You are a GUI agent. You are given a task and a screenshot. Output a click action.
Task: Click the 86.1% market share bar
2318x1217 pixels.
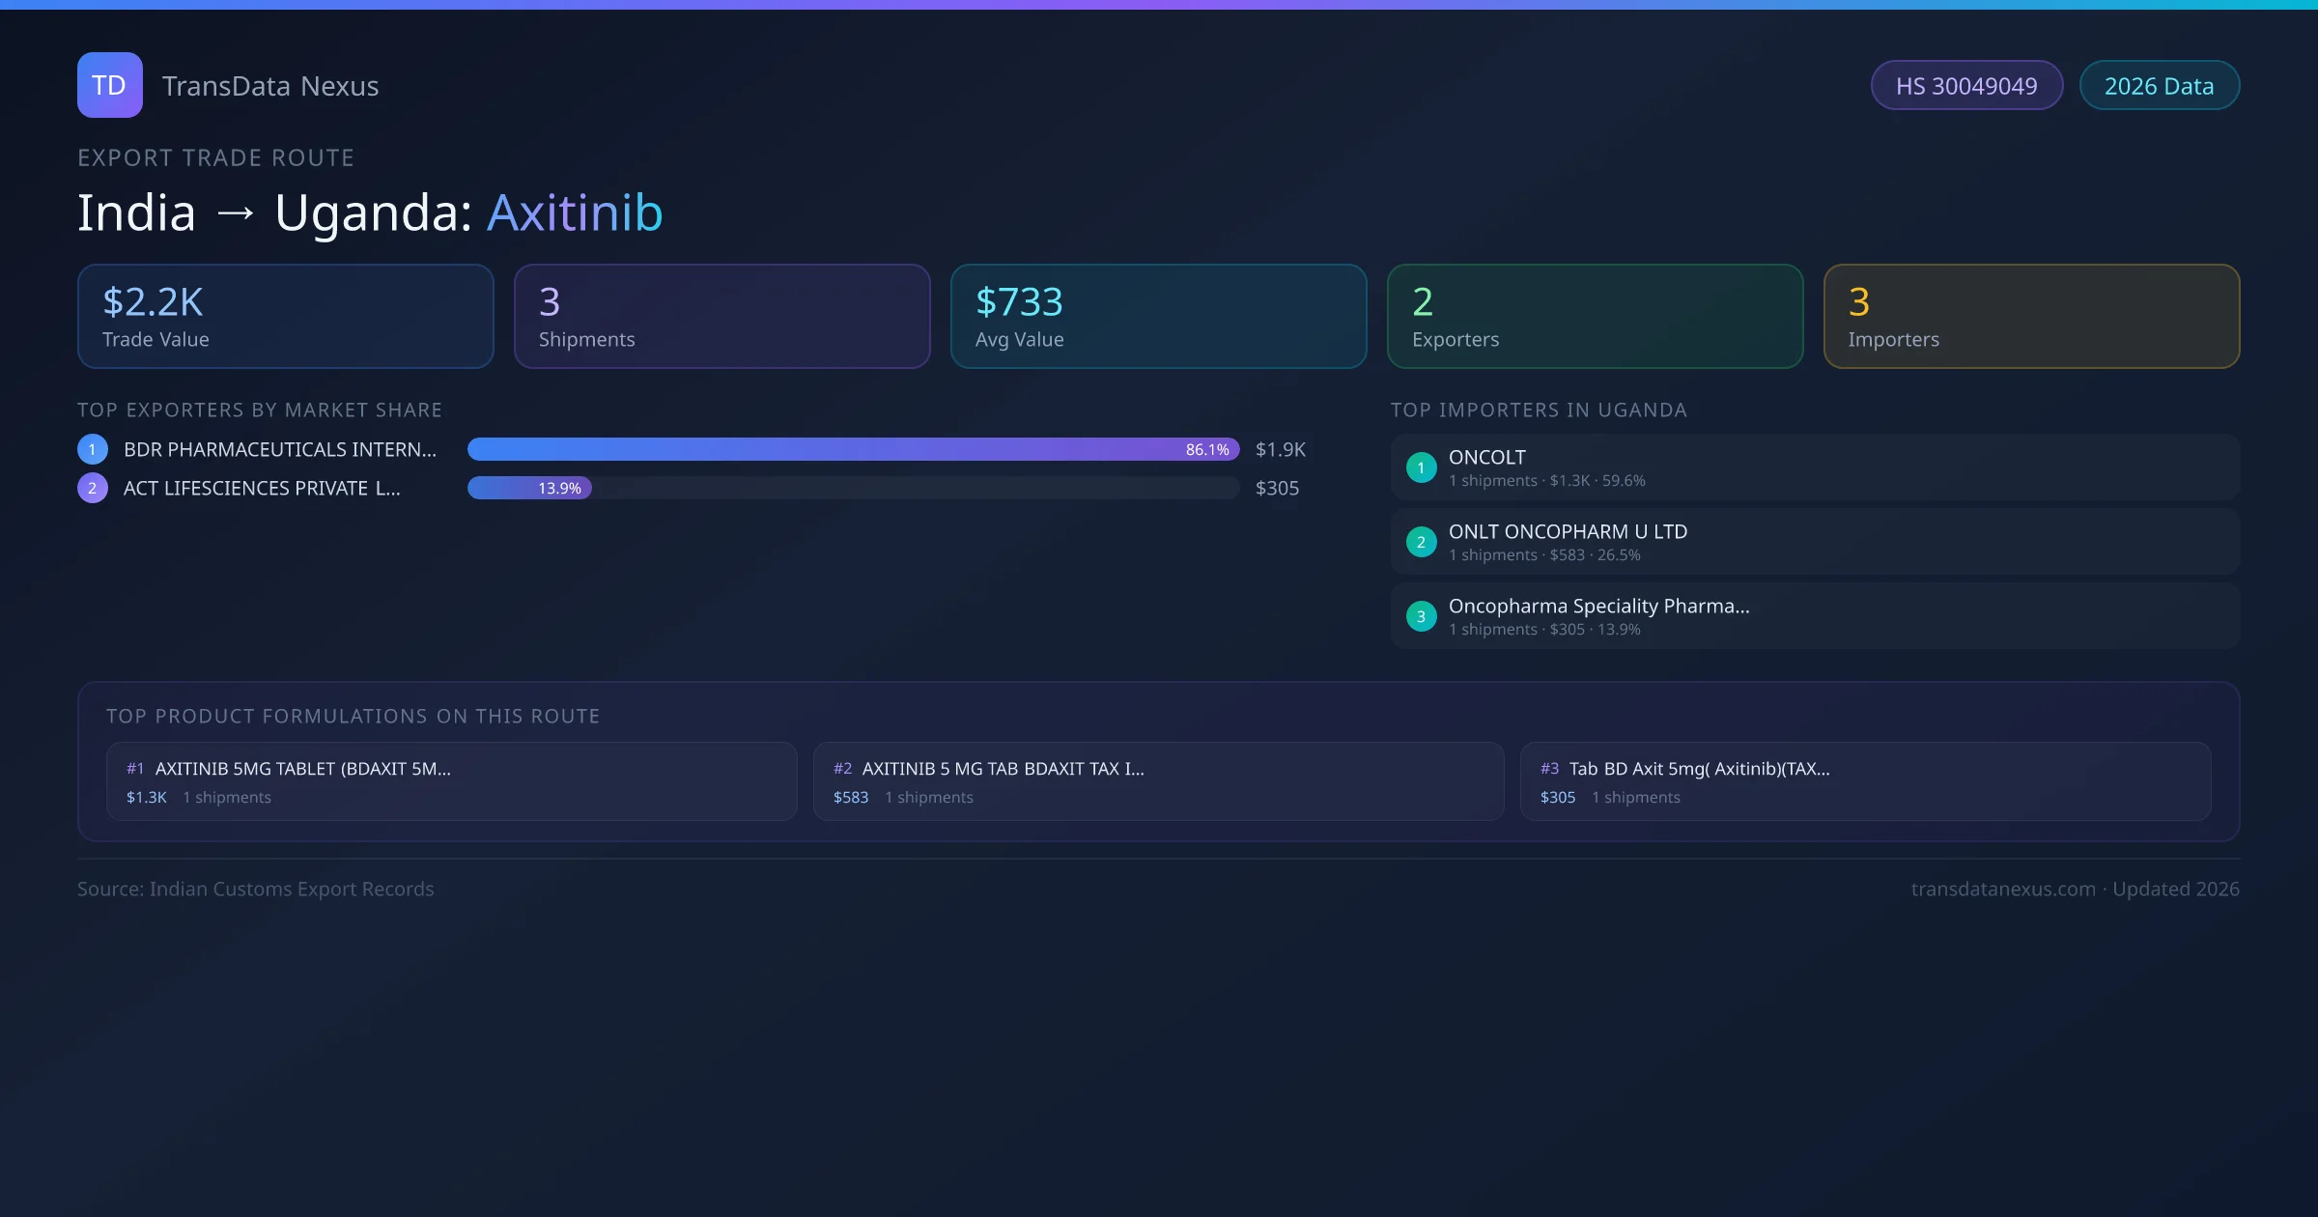point(852,449)
